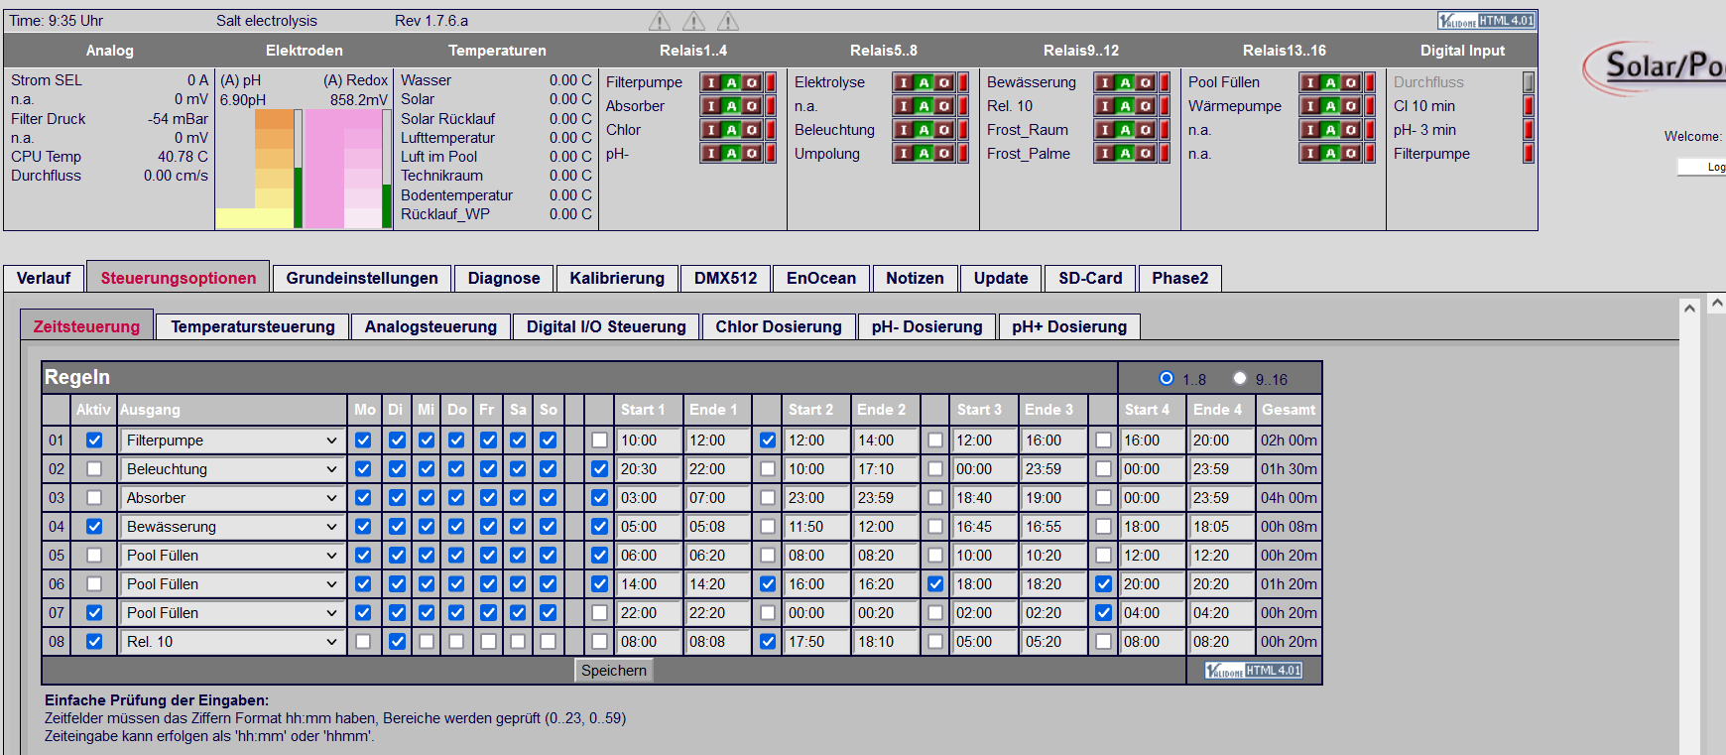Open Ausgang dropdown for rule 03 Absorber
The width and height of the screenshot is (1726, 755).
[232, 498]
